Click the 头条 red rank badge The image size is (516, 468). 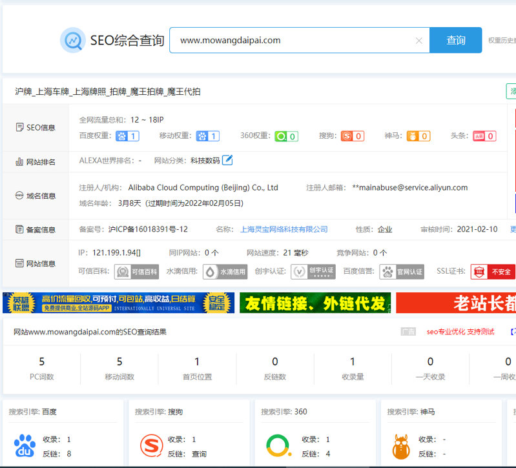(x=484, y=136)
